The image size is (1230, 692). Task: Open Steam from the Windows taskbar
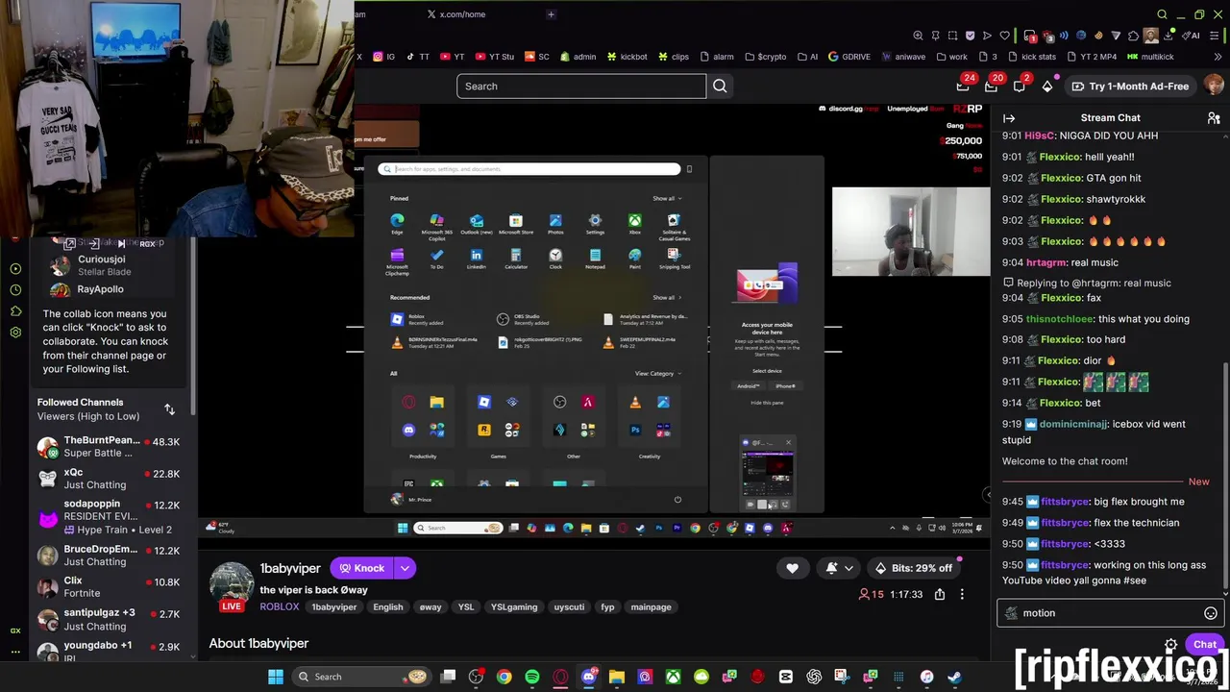click(x=954, y=677)
